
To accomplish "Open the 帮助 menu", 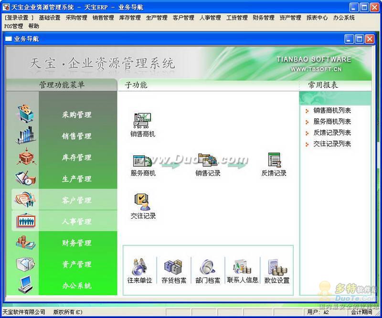I will click(x=33, y=26).
